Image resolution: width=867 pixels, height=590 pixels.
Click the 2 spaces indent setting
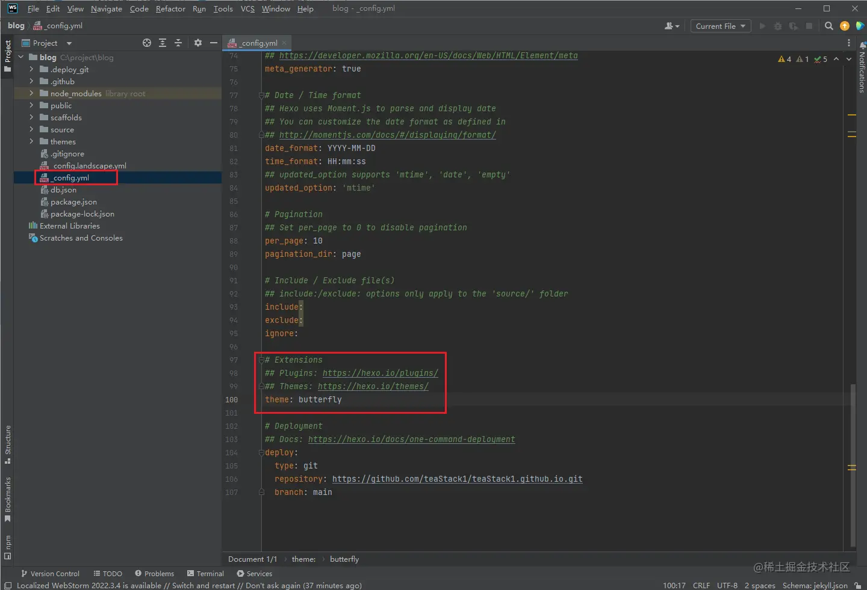pyautogui.click(x=760, y=585)
